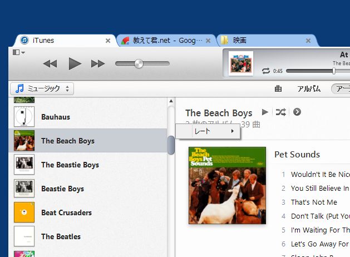Click the previous track rewind button

(x=50, y=64)
